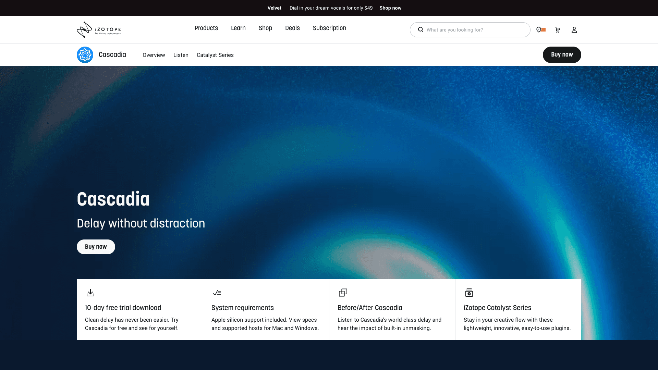Click the Before/After overlapping squares icon
This screenshot has width=658, height=370.
343,293
